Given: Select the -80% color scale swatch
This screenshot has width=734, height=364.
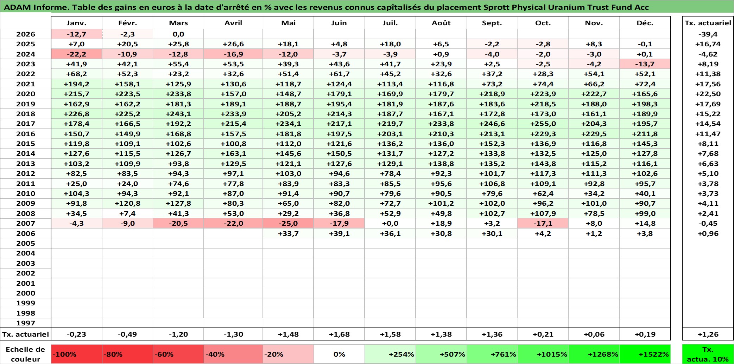Looking at the screenshot, I should [x=127, y=354].
